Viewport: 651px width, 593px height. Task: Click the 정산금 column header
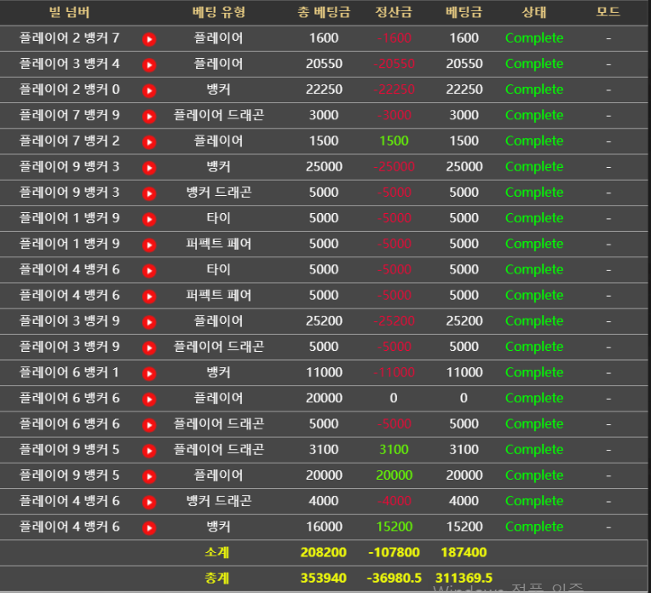coord(394,12)
